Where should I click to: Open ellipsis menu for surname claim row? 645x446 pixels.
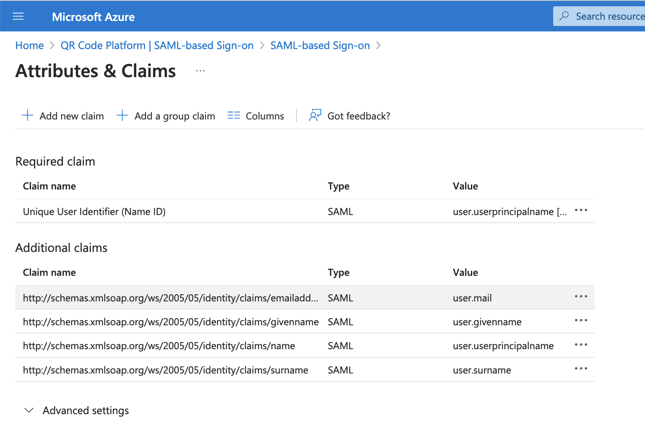click(x=581, y=368)
